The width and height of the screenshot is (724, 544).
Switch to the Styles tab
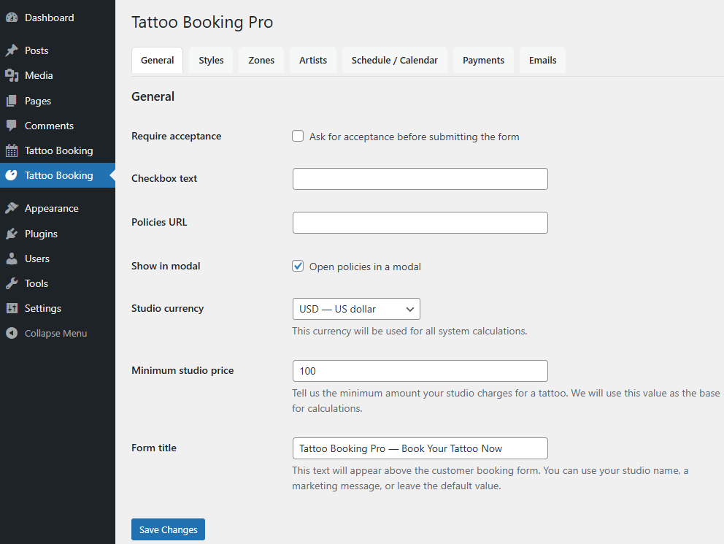coord(211,61)
